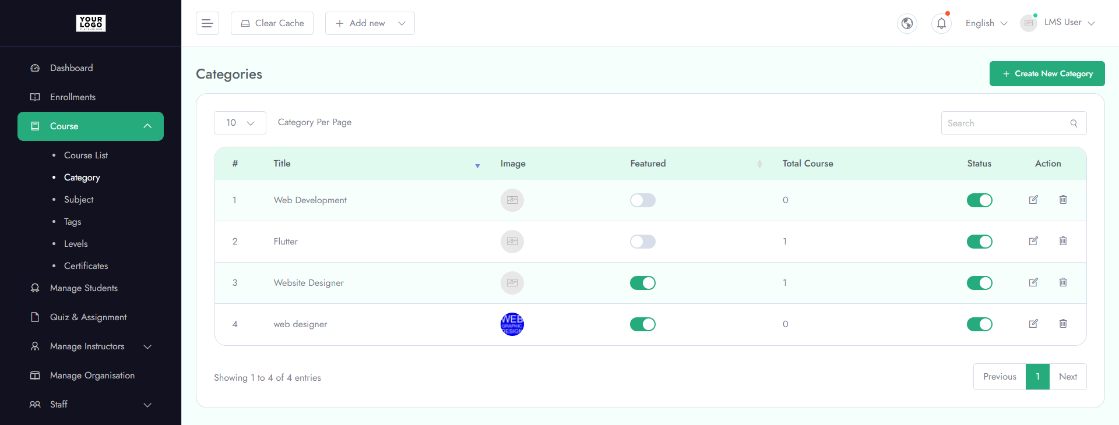This screenshot has width=1119, height=425.
Task: Turn off Status for Flutter
Action: (980, 242)
